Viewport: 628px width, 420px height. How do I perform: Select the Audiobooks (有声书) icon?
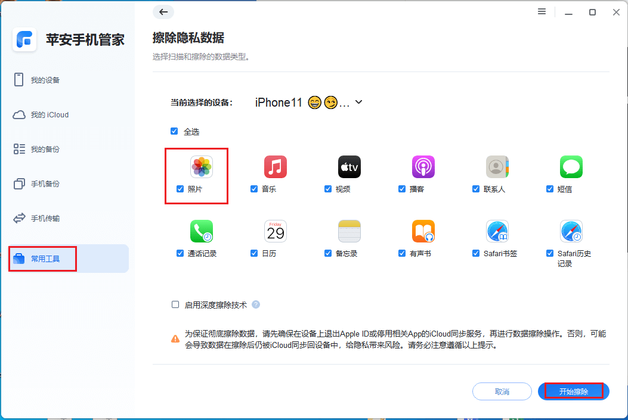pyautogui.click(x=423, y=231)
